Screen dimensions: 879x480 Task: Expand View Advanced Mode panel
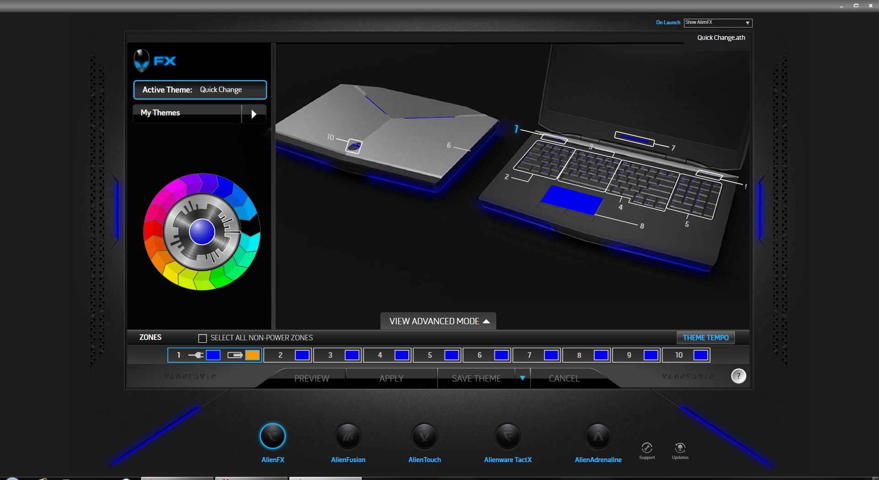tap(439, 321)
